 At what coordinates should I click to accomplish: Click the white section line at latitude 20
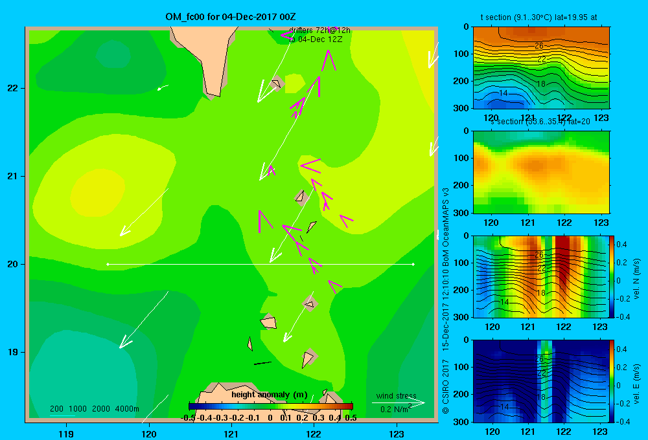click(260, 264)
